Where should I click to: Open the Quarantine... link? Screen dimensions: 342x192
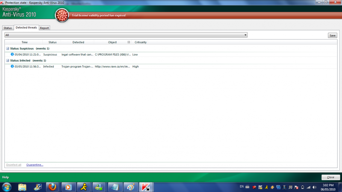tap(35, 165)
